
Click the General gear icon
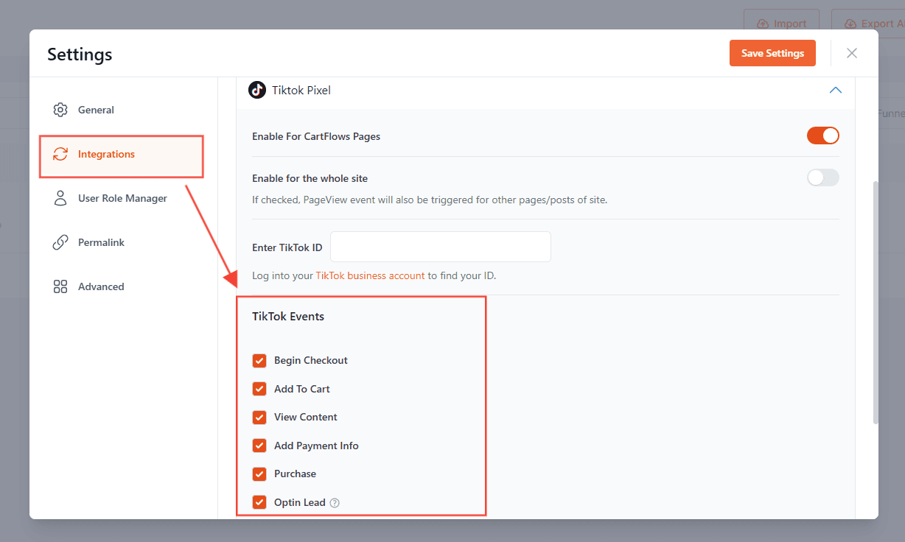[60, 110]
